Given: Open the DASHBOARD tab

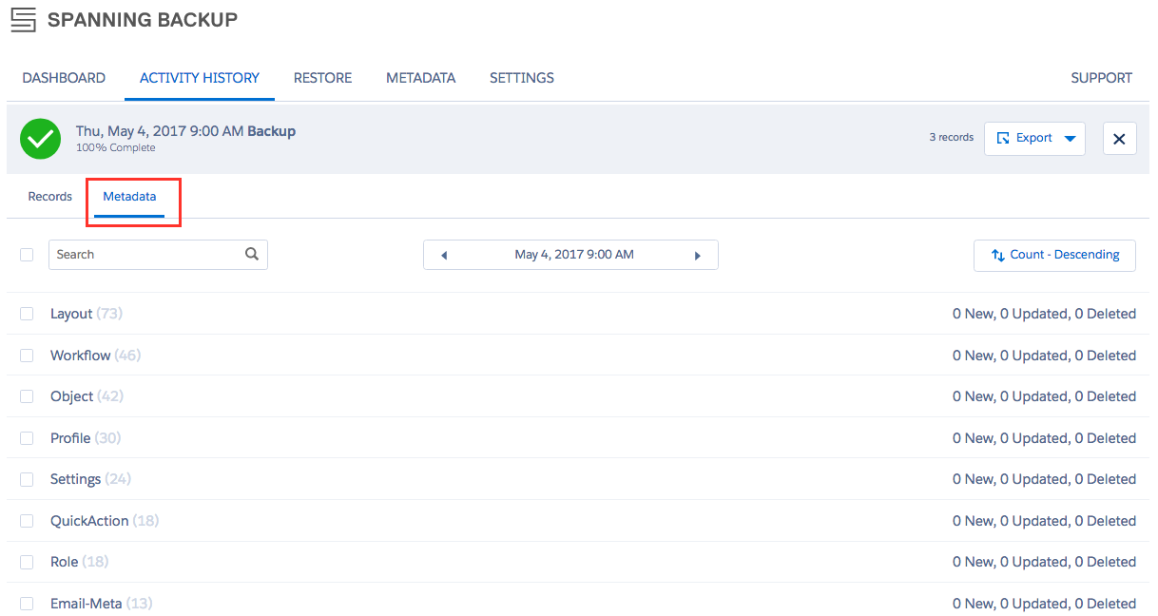Looking at the screenshot, I should pyautogui.click(x=64, y=78).
